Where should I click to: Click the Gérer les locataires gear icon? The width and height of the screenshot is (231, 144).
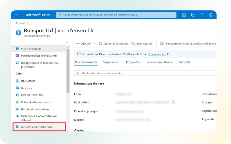pyautogui.click(x=100, y=44)
